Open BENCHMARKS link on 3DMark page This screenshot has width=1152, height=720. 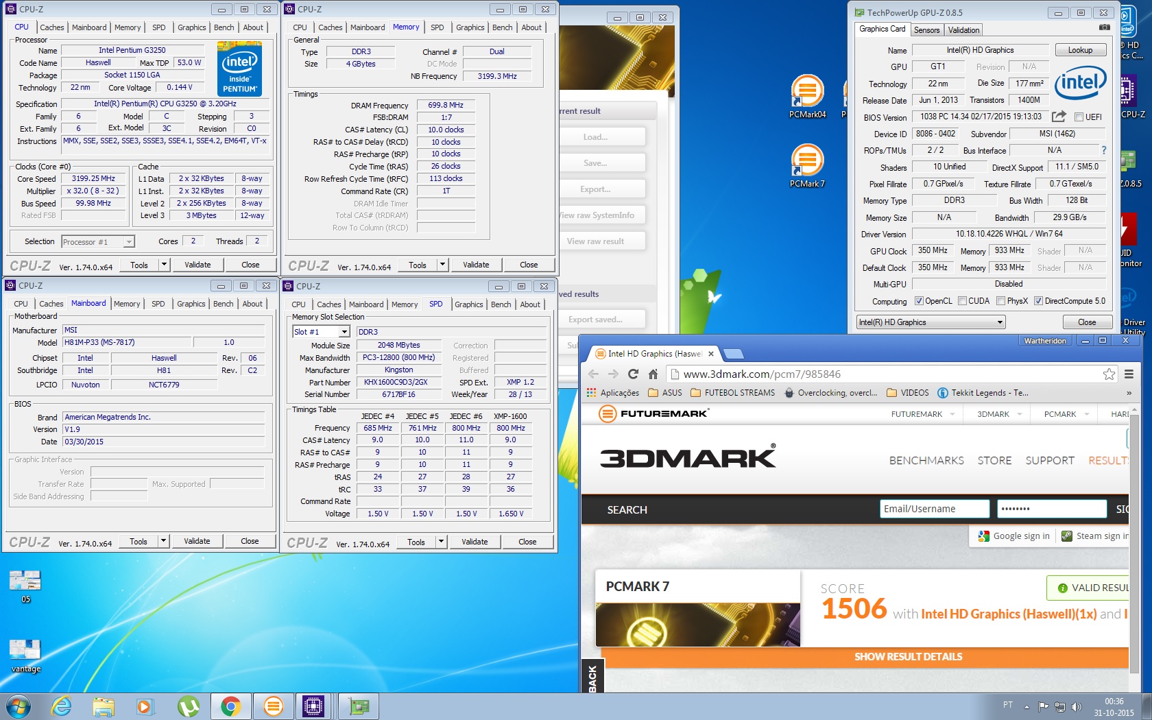(x=926, y=460)
